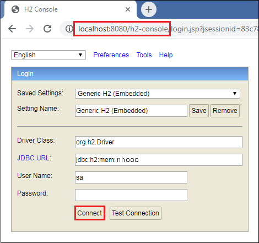Focus the Password input field

[x=131, y=195]
